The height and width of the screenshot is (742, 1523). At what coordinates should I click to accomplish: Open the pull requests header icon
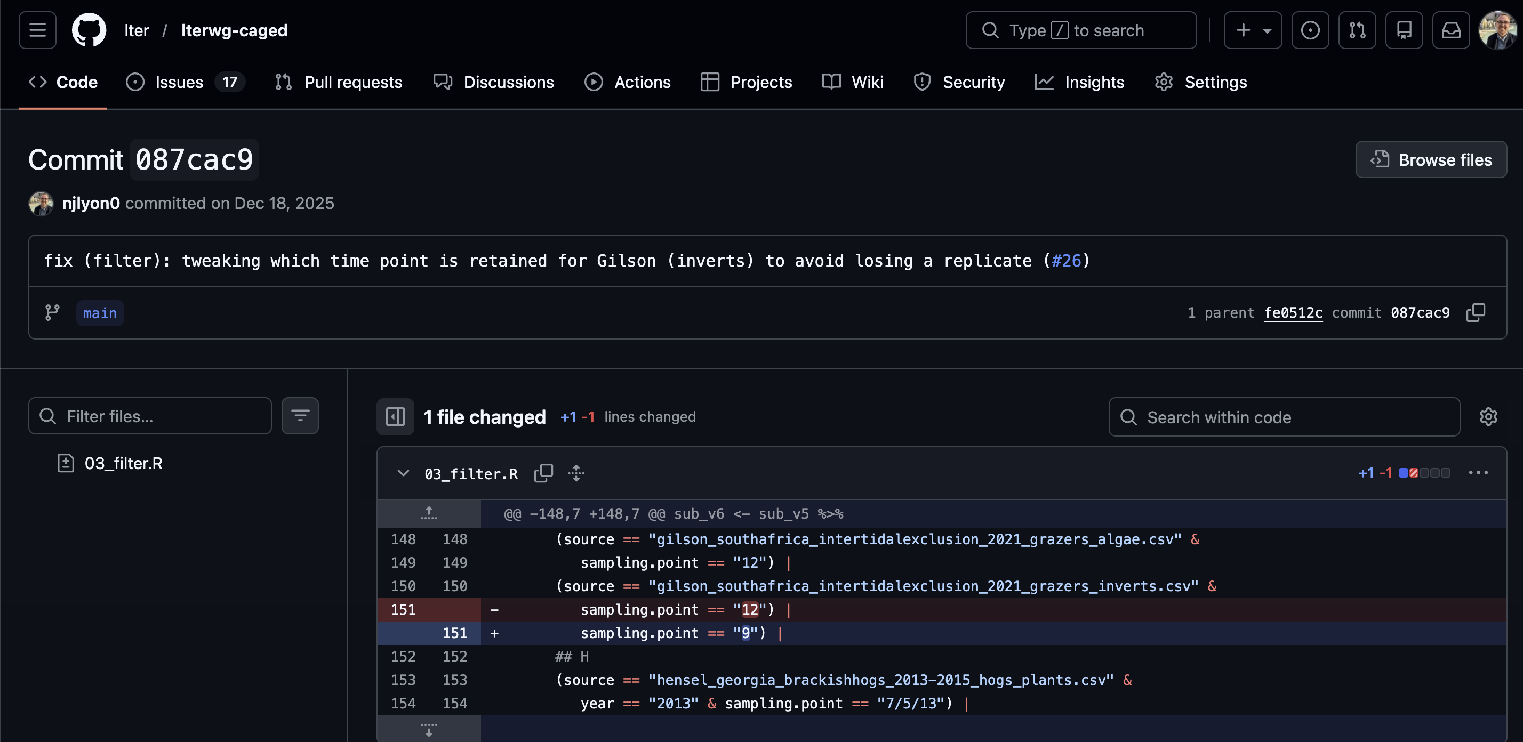point(1357,30)
